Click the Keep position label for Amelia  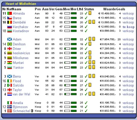point(38,103)
